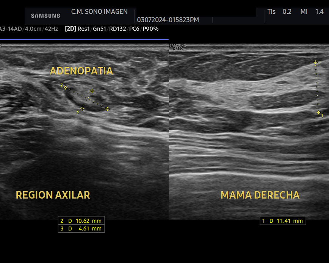This screenshot has height=263, width=329.
Task: Click the C.M. SONO IMAGEN institution name
Action: point(99,12)
